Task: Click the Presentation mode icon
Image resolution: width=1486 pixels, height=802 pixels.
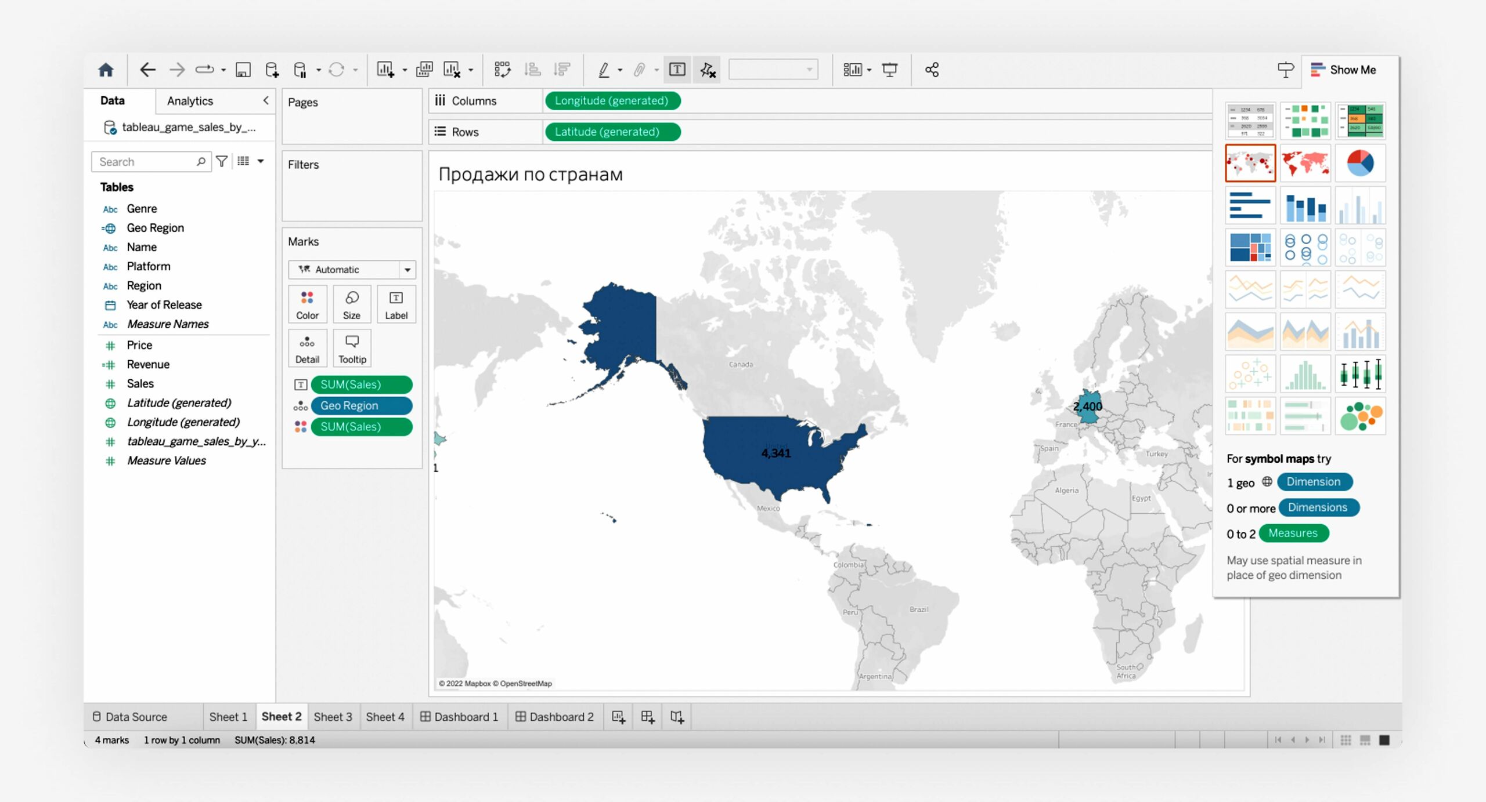Action: tap(889, 70)
